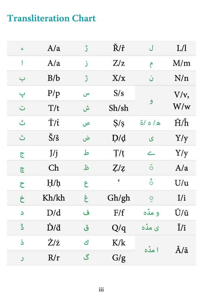Select the Sh/sh cell
The image size is (203, 306).
(119, 108)
